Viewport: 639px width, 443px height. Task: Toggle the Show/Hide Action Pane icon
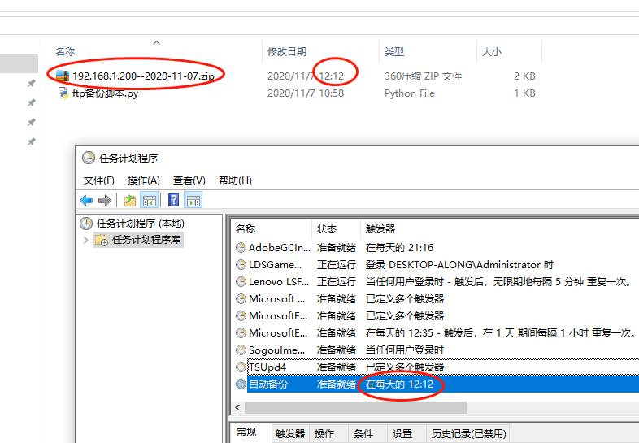[193, 201]
